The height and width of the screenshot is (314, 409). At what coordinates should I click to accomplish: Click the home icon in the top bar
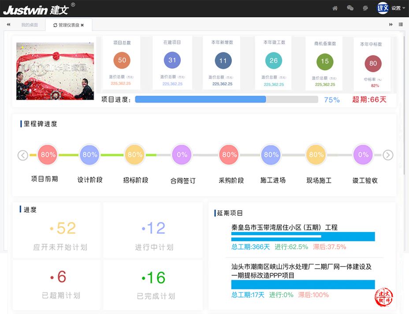335,8
